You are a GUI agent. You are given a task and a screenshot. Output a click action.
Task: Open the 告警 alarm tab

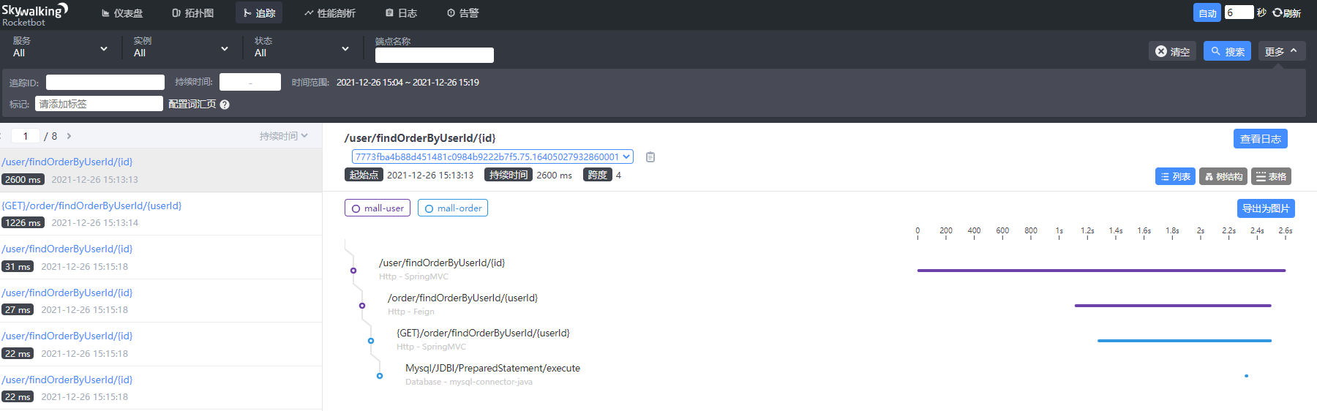[x=462, y=13]
